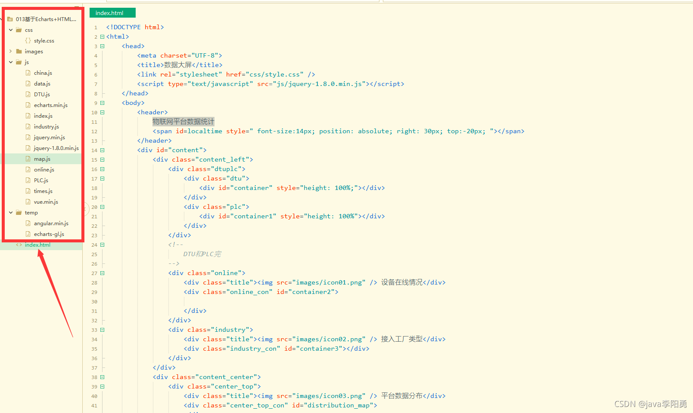This screenshot has width=693, height=413.
Task: Click the images folder icon
Action: (x=19, y=52)
